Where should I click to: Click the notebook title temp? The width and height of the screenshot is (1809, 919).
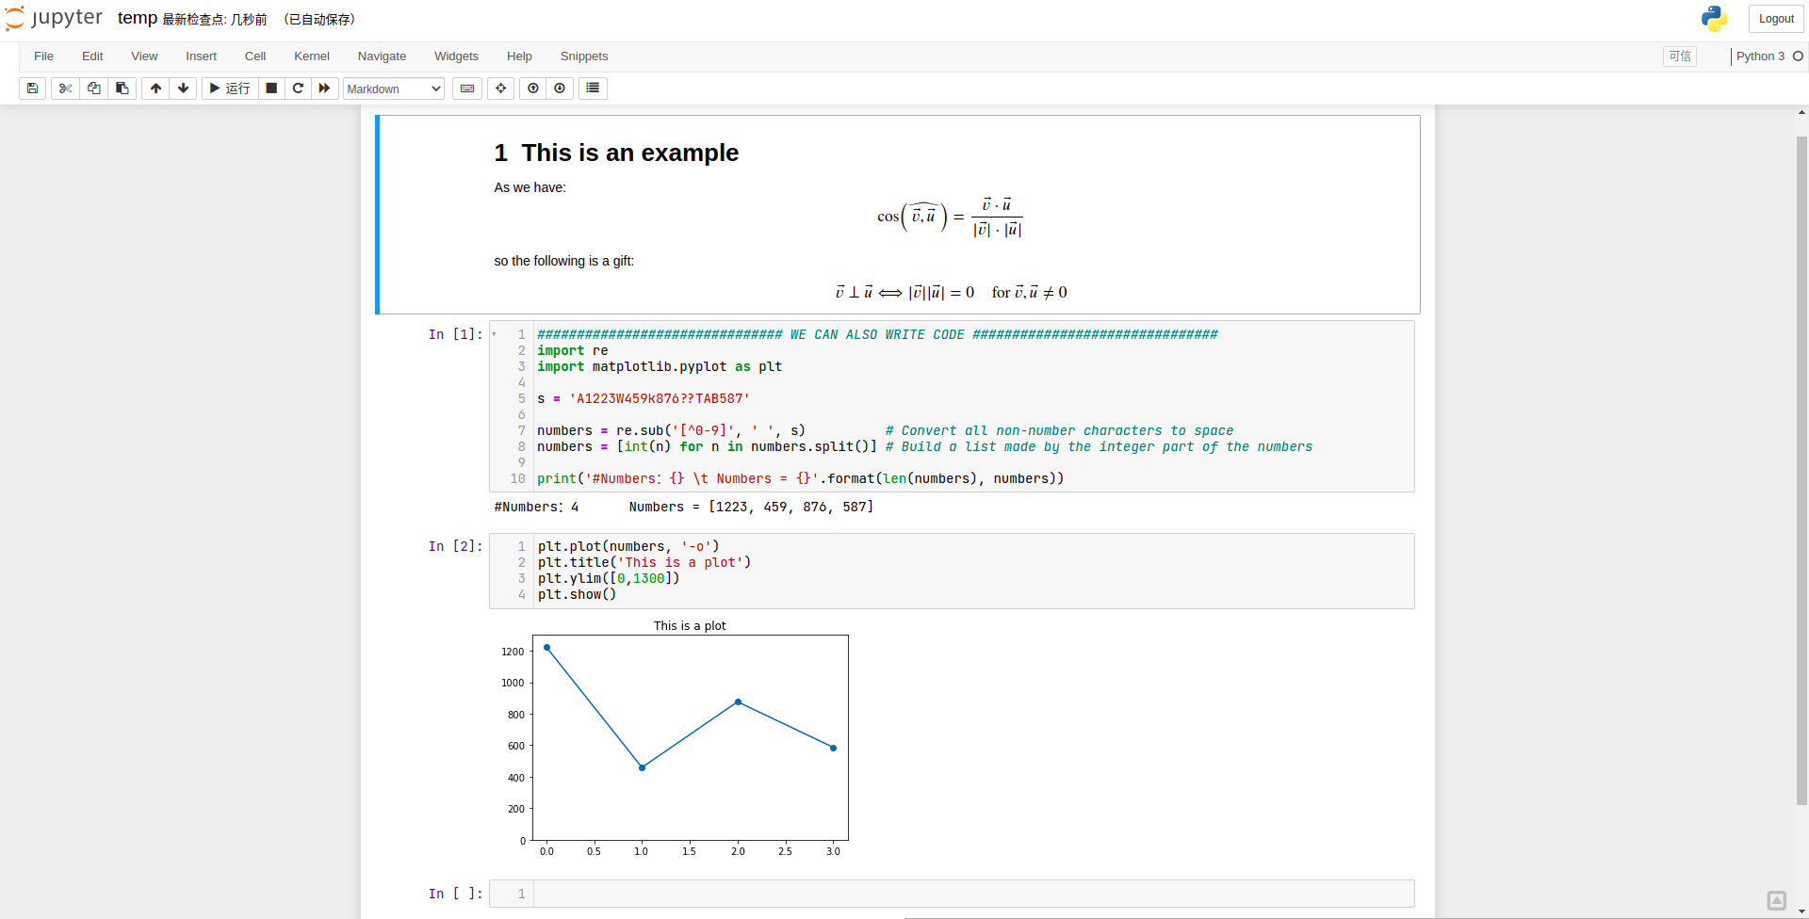tap(137, 19)
